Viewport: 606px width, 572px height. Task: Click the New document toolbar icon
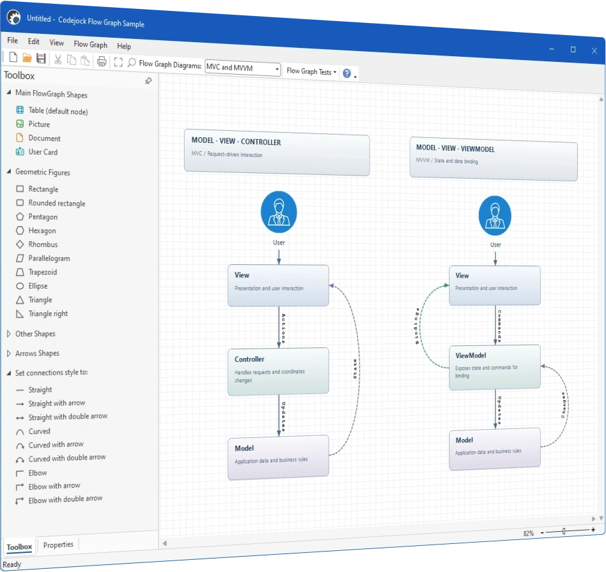click(x=13, y=57)
